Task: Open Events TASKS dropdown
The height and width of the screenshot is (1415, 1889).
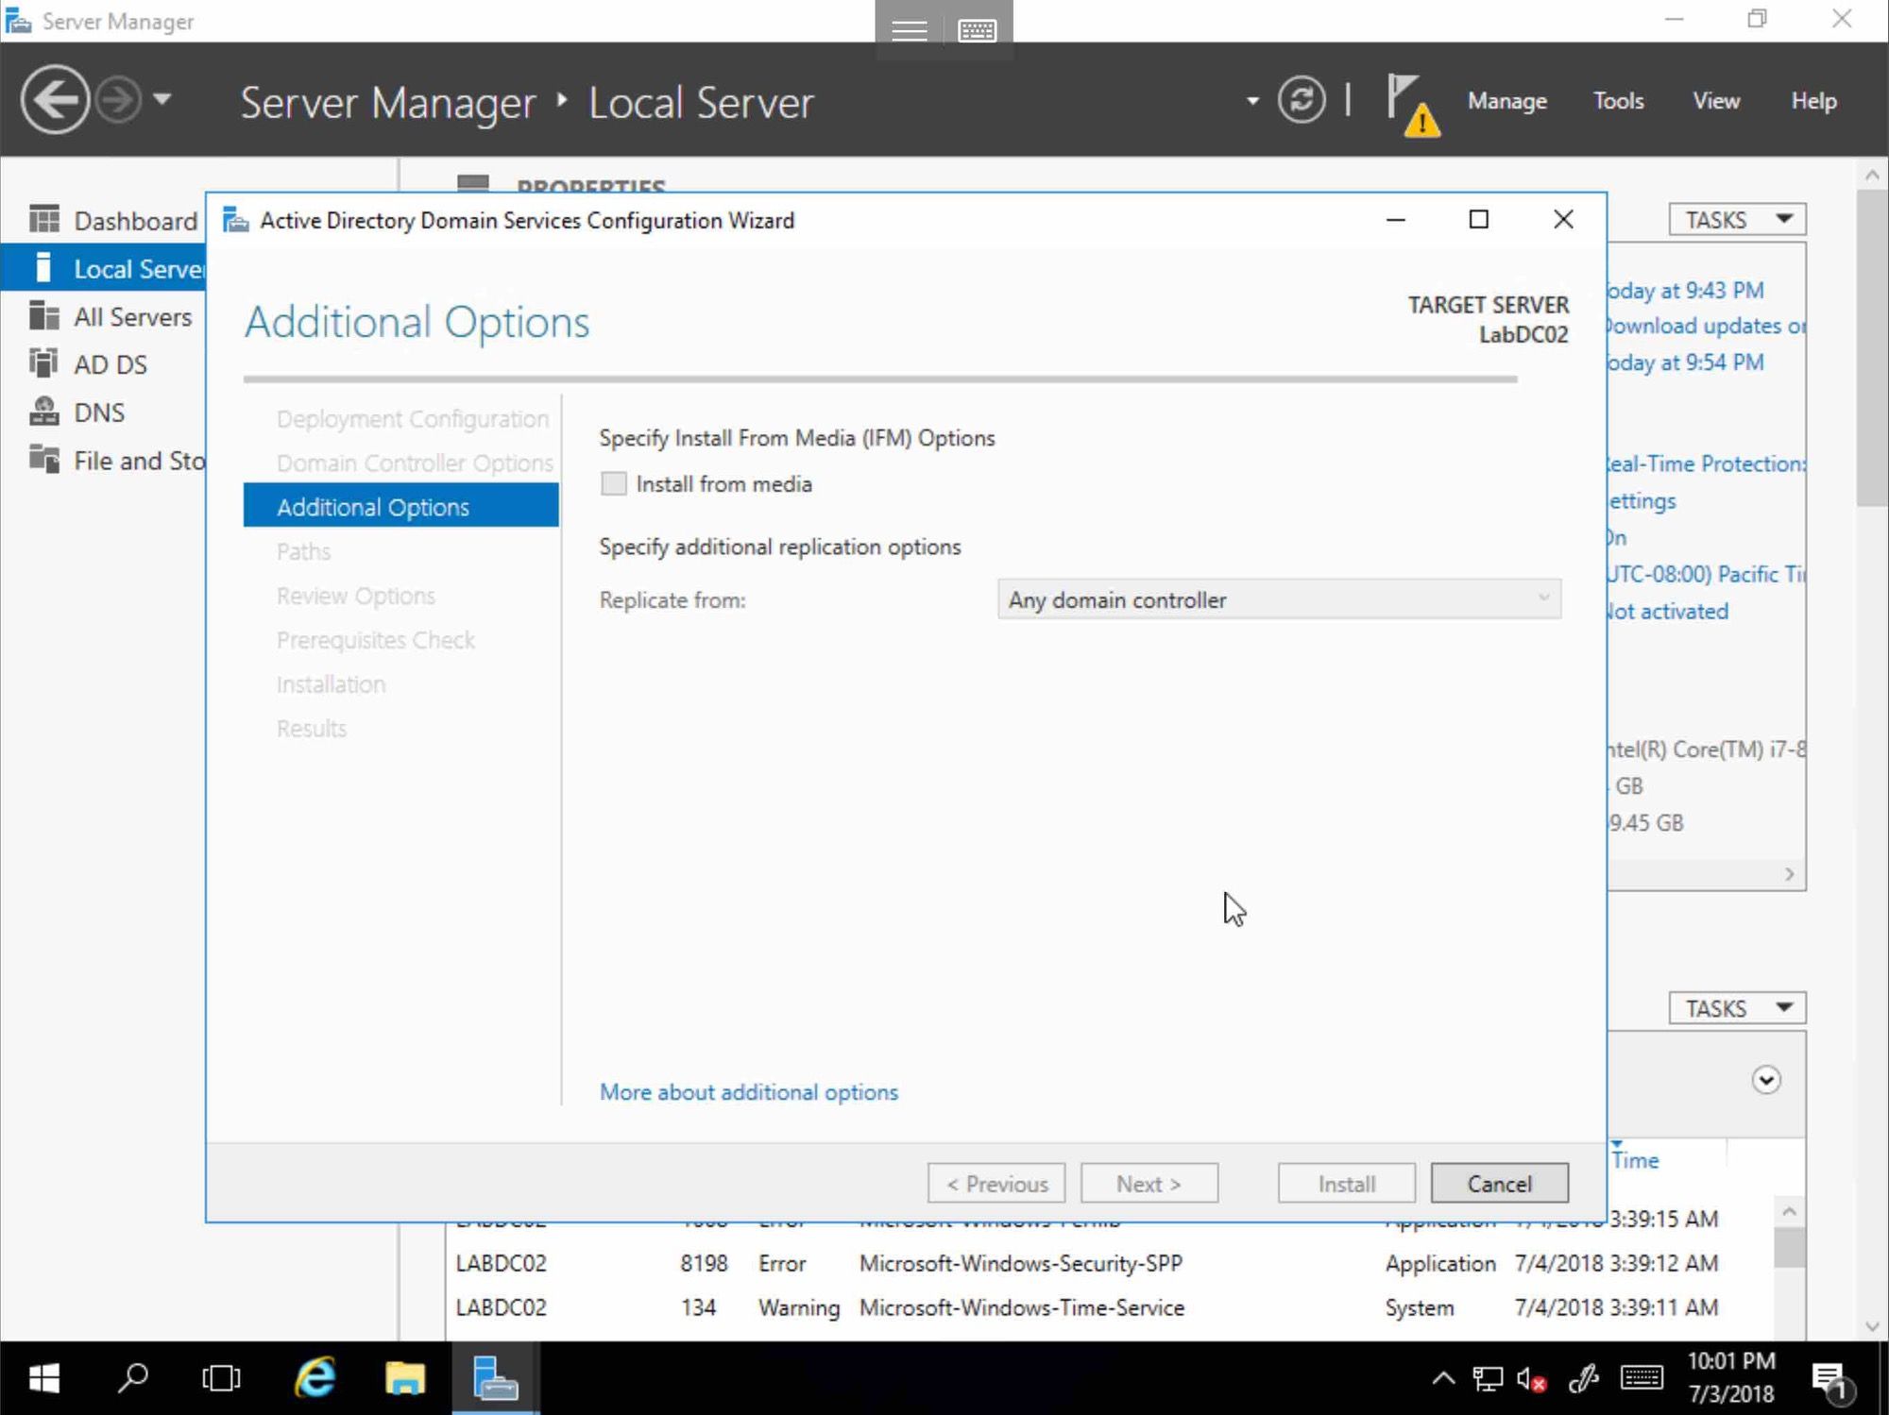Action: point(1737,1008)
